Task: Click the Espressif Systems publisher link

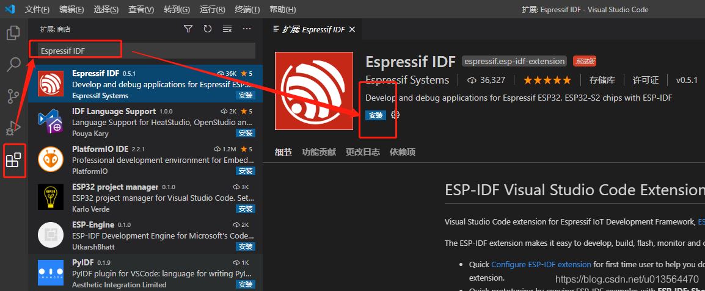Action: click(x=407, y=80)
